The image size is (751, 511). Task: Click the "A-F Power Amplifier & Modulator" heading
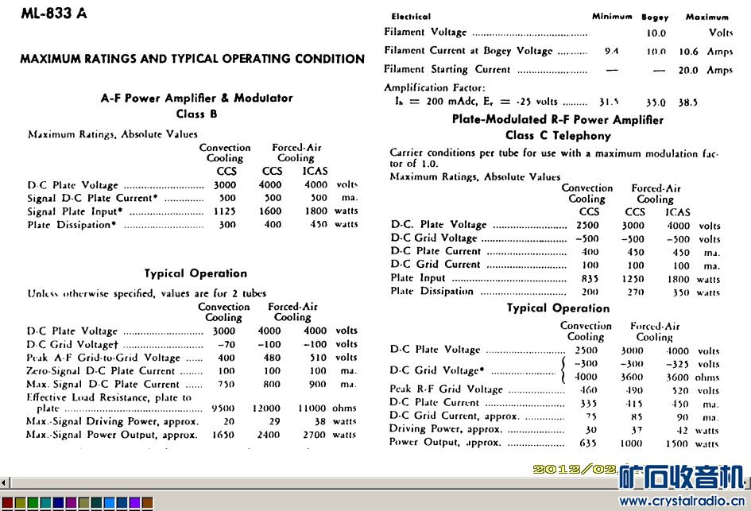[x=196, y=99]
